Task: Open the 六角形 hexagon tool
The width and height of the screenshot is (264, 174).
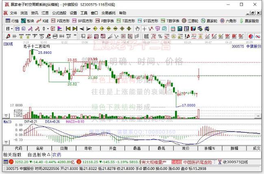Action: click(x=228, y=21)
